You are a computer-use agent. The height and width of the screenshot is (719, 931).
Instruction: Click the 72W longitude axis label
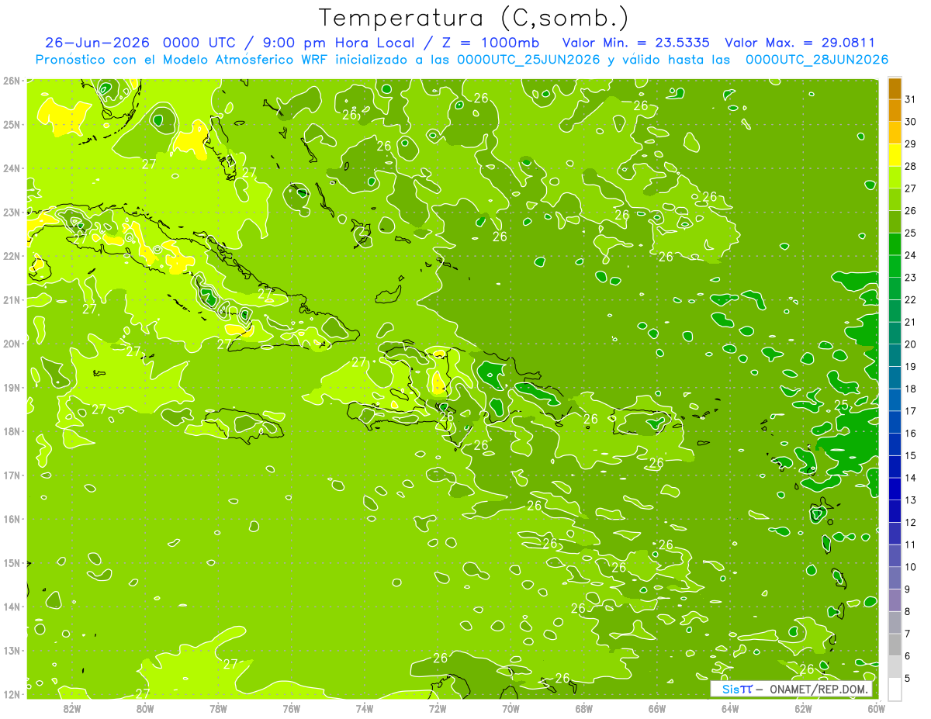coord(438,709)
